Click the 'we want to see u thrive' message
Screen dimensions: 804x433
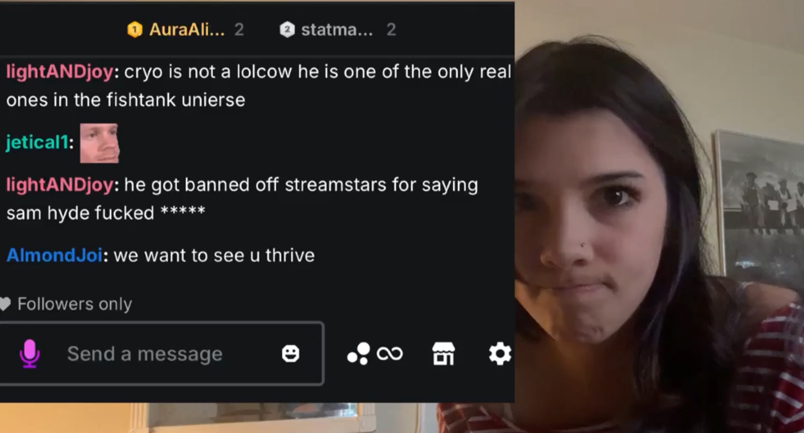pyautogui.click(x=214, y=255)
